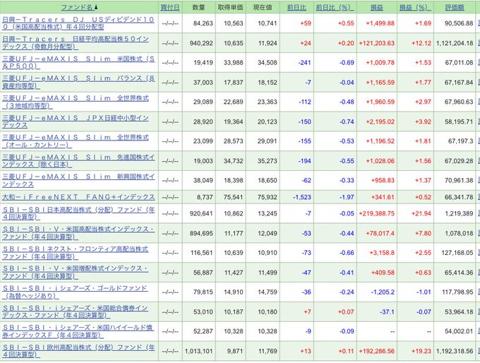Open eMAXIS Slim バランス(8資産均等型) fund
The image size is (480, 363).
click(x=78, y=82)
